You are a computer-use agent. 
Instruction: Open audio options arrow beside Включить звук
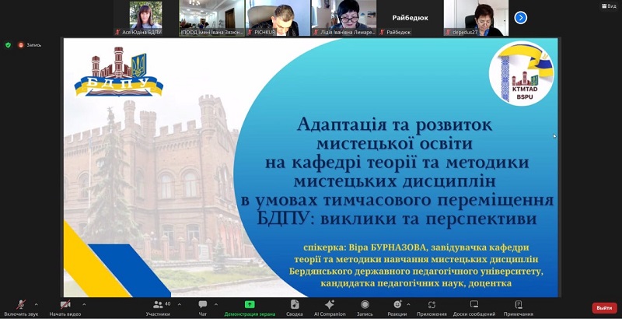coord(37,305)
